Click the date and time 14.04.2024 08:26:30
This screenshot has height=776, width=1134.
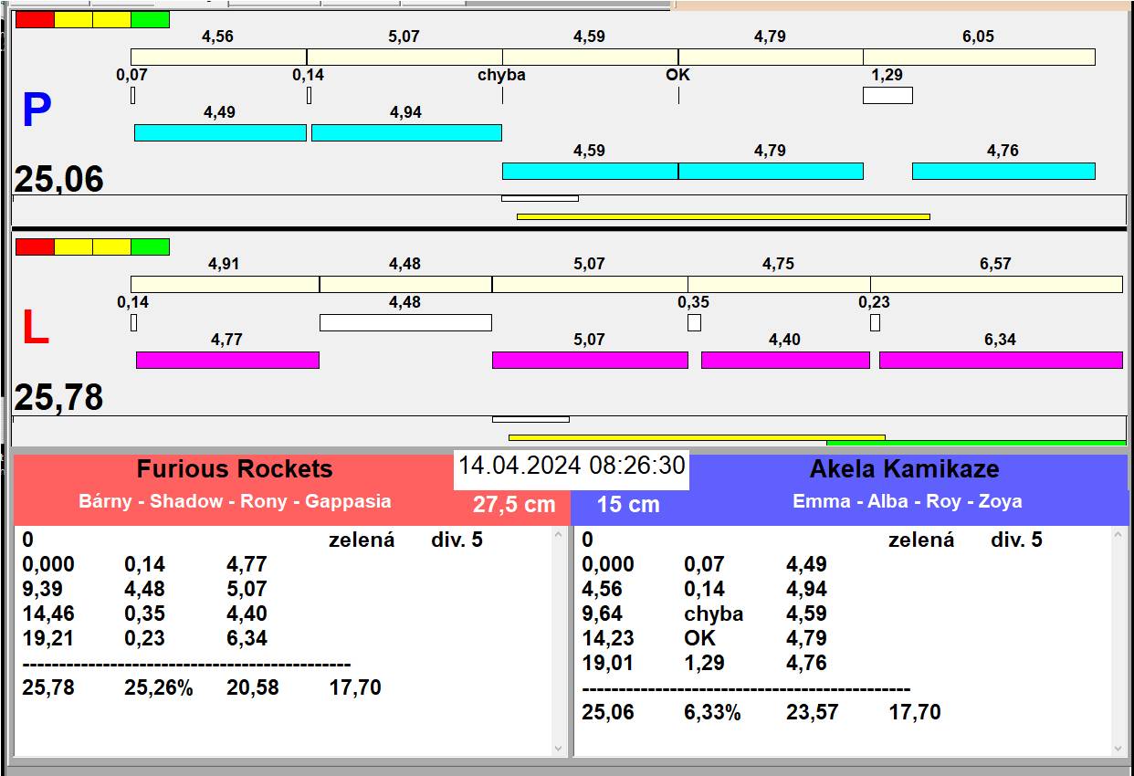point(572,466)
